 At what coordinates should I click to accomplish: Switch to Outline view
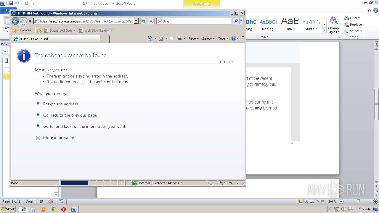[317, 201]
